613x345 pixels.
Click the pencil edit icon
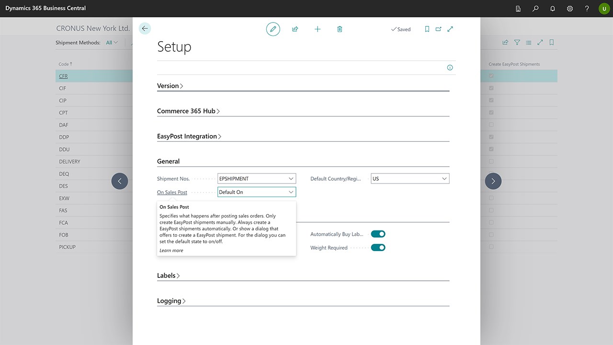tap(273, 29)
